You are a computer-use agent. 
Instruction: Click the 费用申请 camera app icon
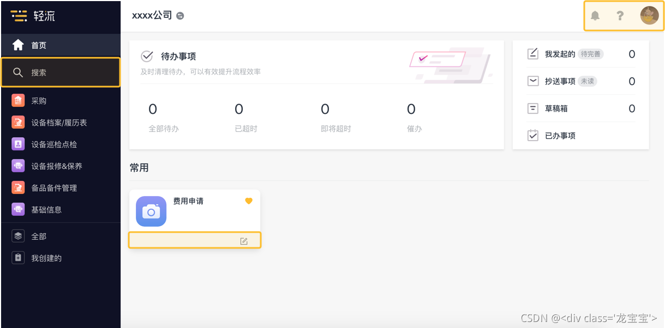[151, 211]
